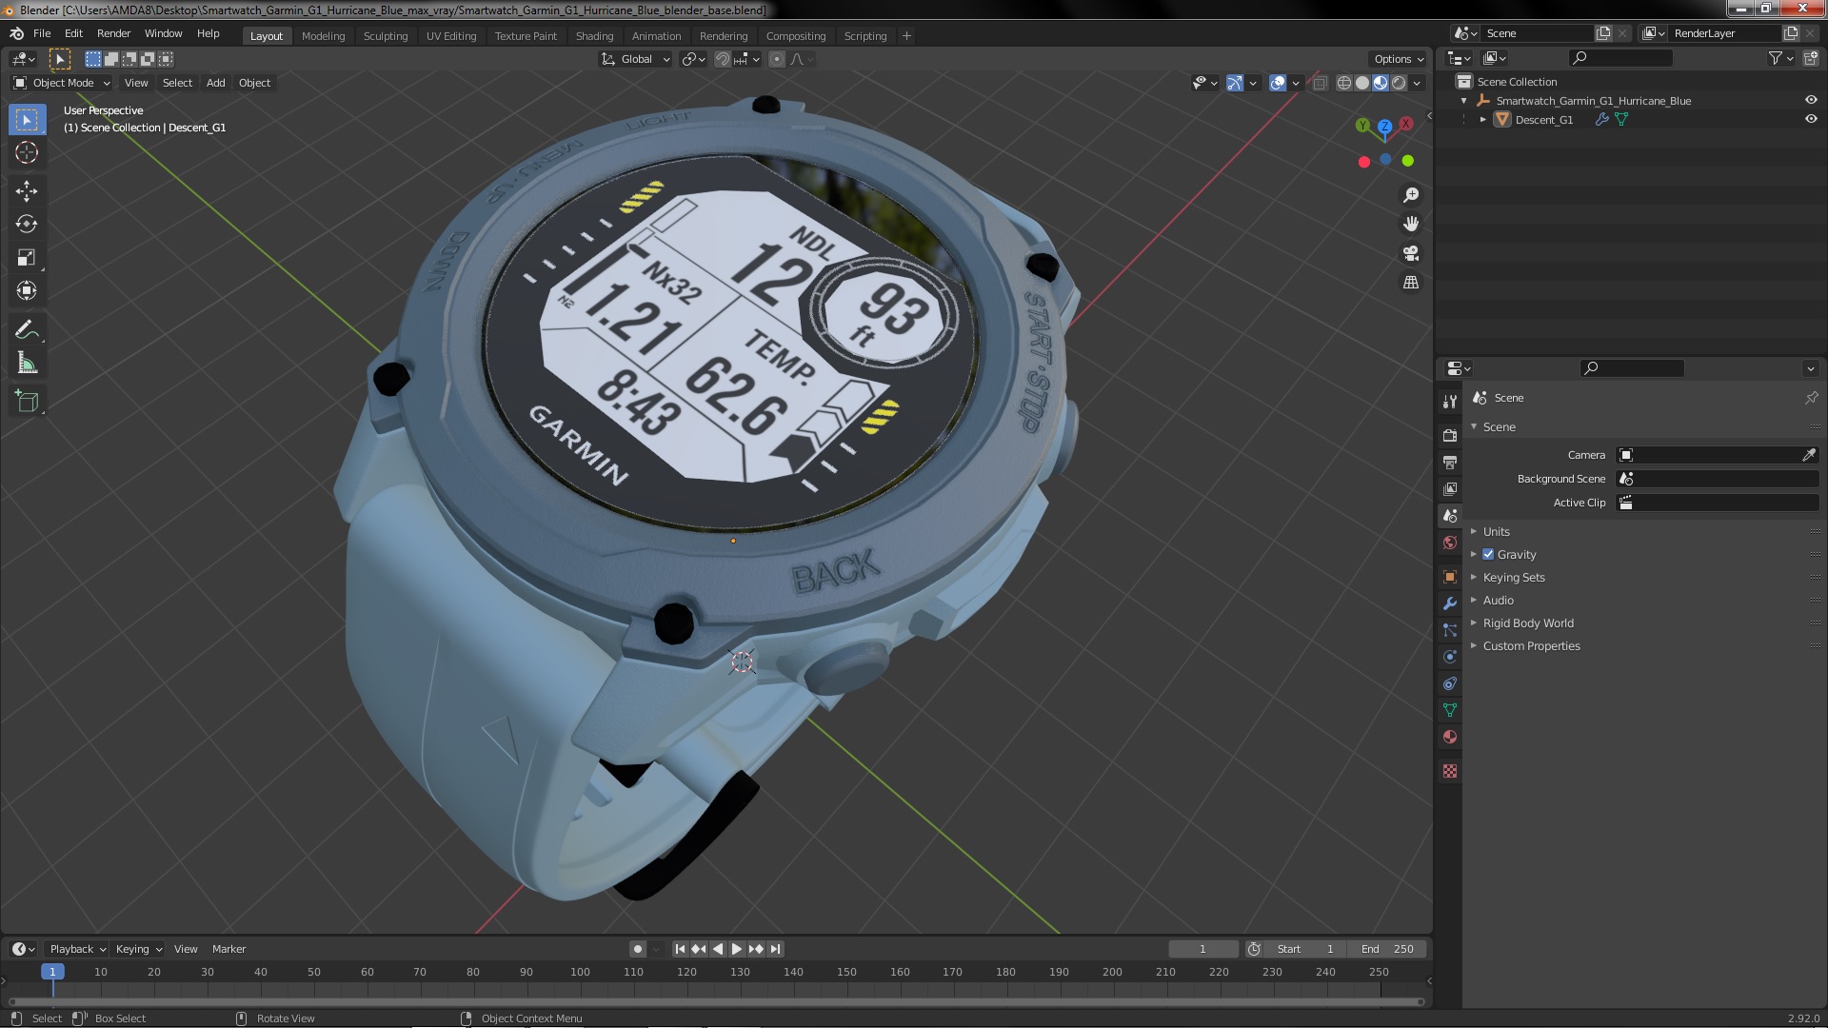This screenshot has width=1828, height=1028.
Task: Open the Object Data properties tab
Action: [1450, 710]
